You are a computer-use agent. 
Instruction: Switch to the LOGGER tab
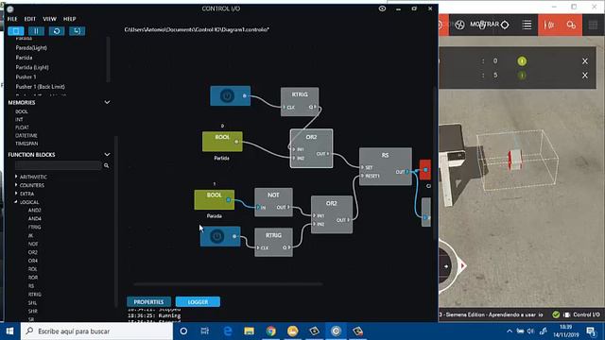coord(198,302)
